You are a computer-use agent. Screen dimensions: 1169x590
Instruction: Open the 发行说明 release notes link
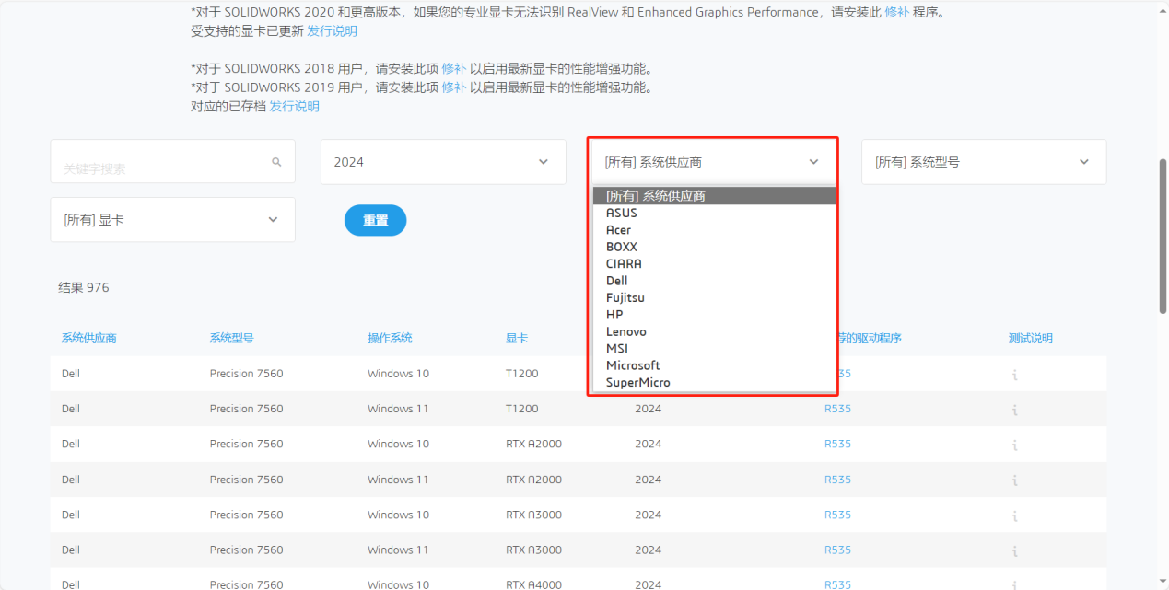pos(331,30)
